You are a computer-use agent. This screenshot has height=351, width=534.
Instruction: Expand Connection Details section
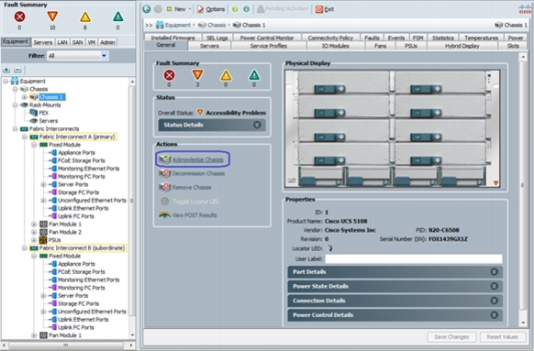(395, 301)
